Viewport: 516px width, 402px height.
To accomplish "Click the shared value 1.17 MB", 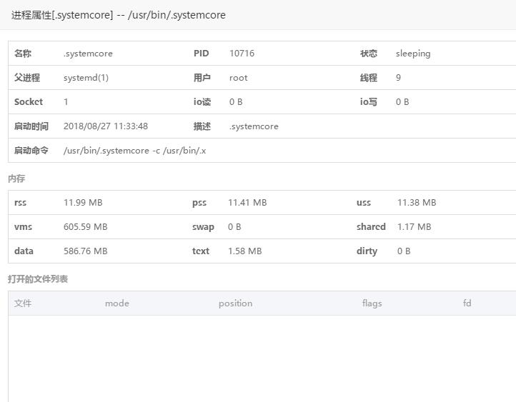I will click(415, 227).
